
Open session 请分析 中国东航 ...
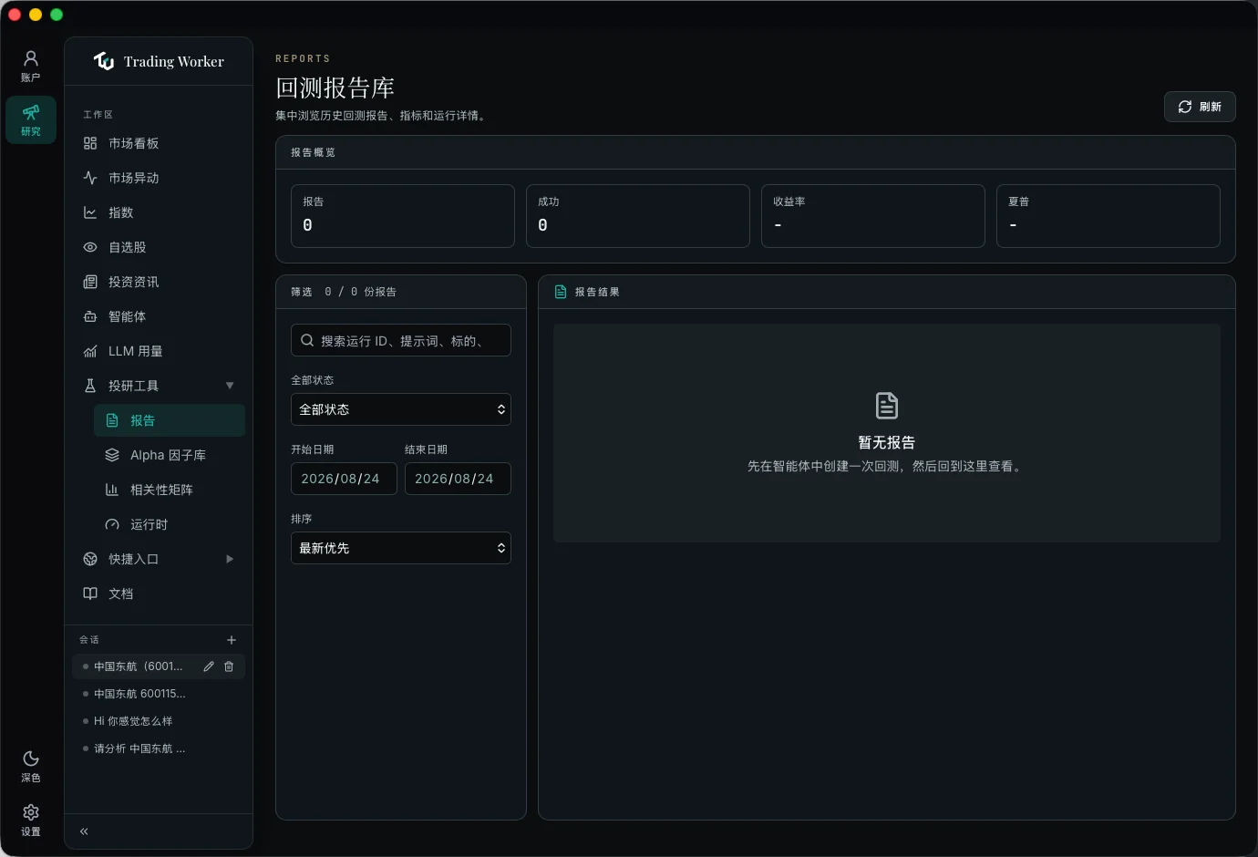pyautogui.click(x=159, y=749)
